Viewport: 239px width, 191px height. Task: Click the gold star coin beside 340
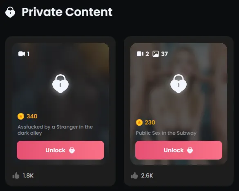(x=21, y=116)
